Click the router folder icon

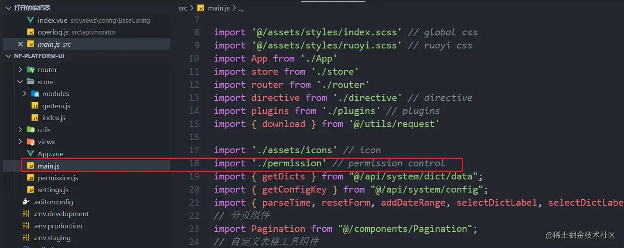coord(31,69)
